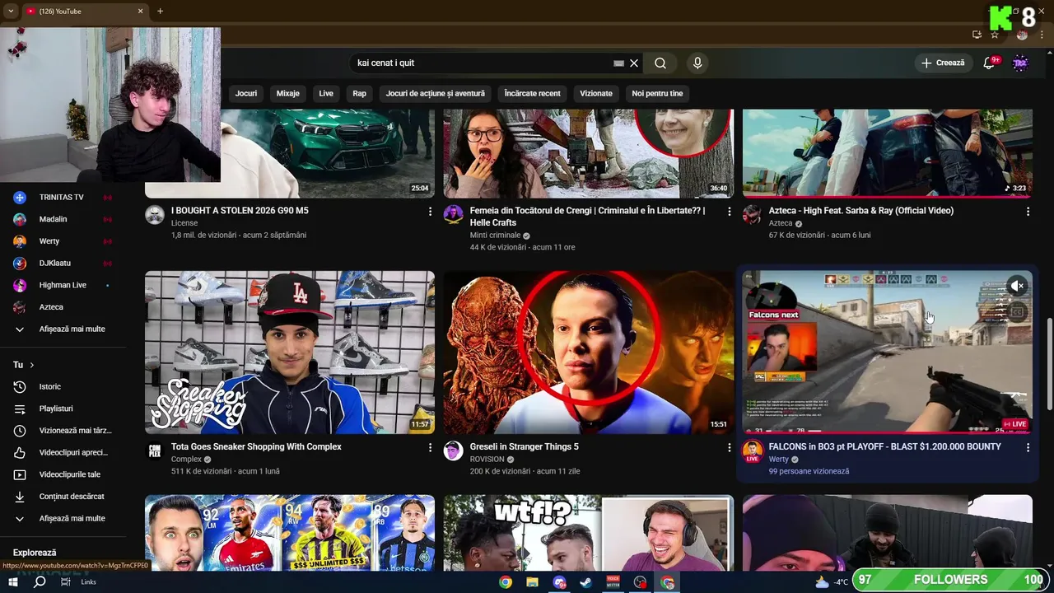1054x593 pixels.
Task: Select the Live filter chip
Action: [x=326, y=93]
